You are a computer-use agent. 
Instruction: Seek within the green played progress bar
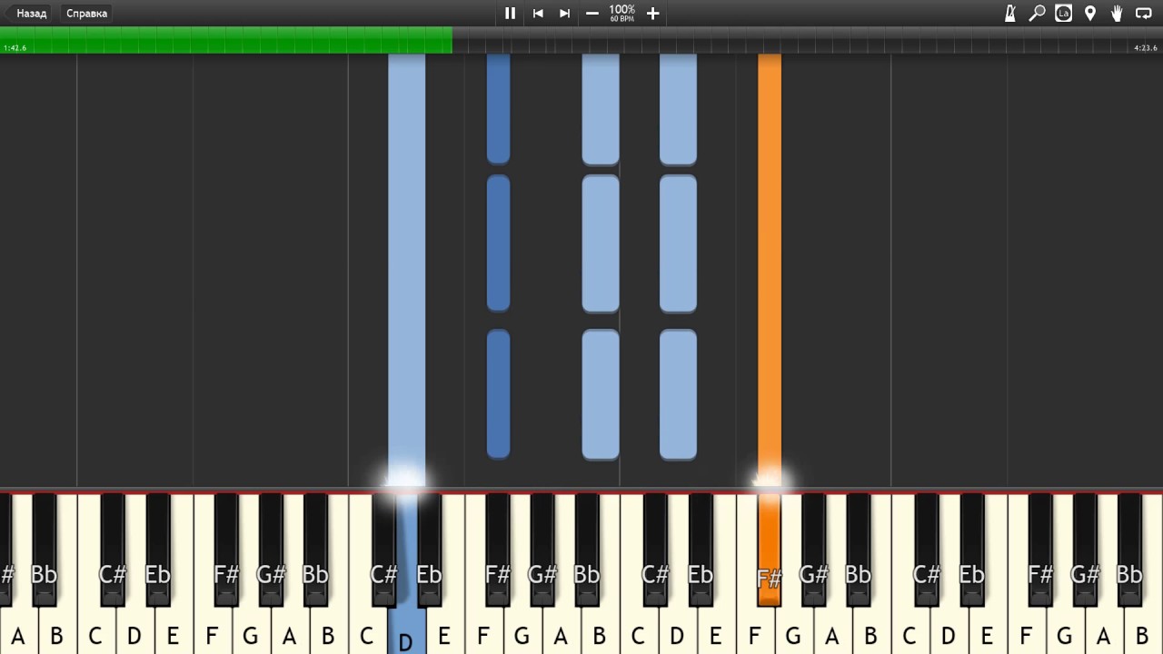[226, 40]
